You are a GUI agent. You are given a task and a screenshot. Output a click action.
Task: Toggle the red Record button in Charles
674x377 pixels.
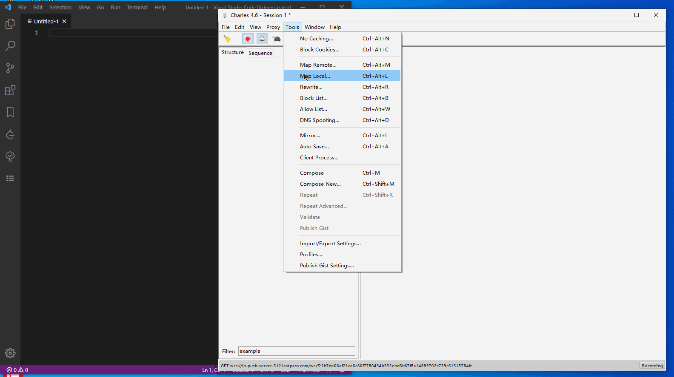click(x=248, y=39)
